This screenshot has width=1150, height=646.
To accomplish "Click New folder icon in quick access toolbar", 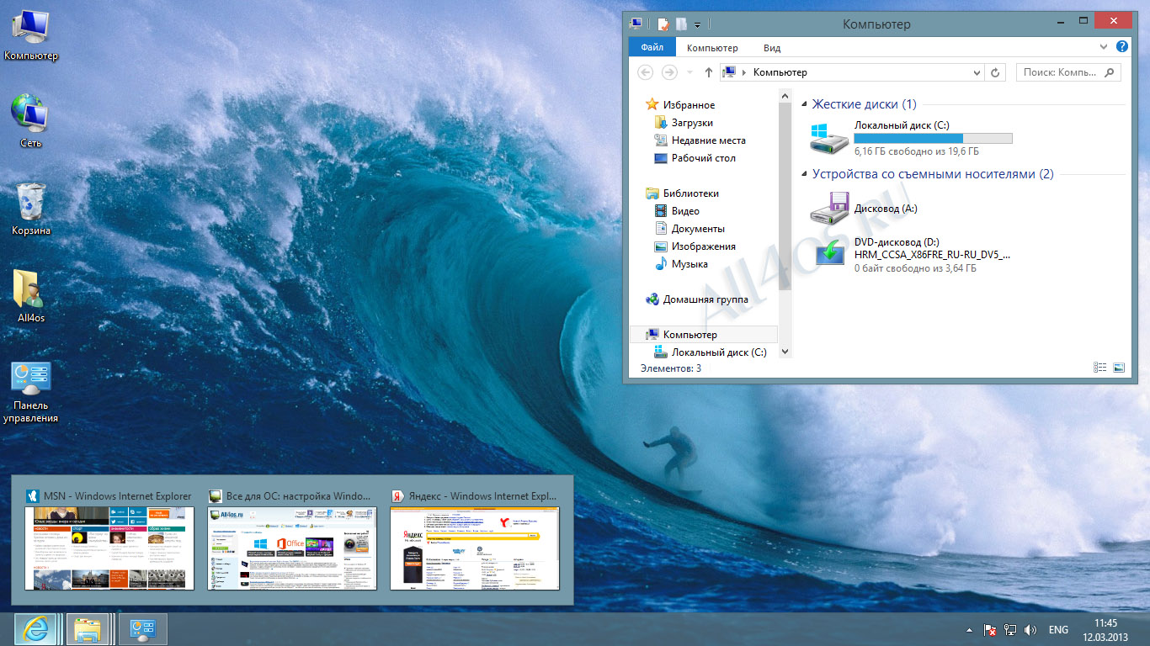I will [x=681, y=24].
